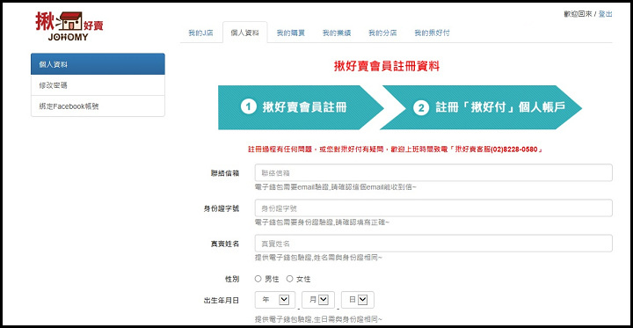Open the 我的J店 tab
Image resolution: width=633 pixels, height=328 pixels.
200,33
